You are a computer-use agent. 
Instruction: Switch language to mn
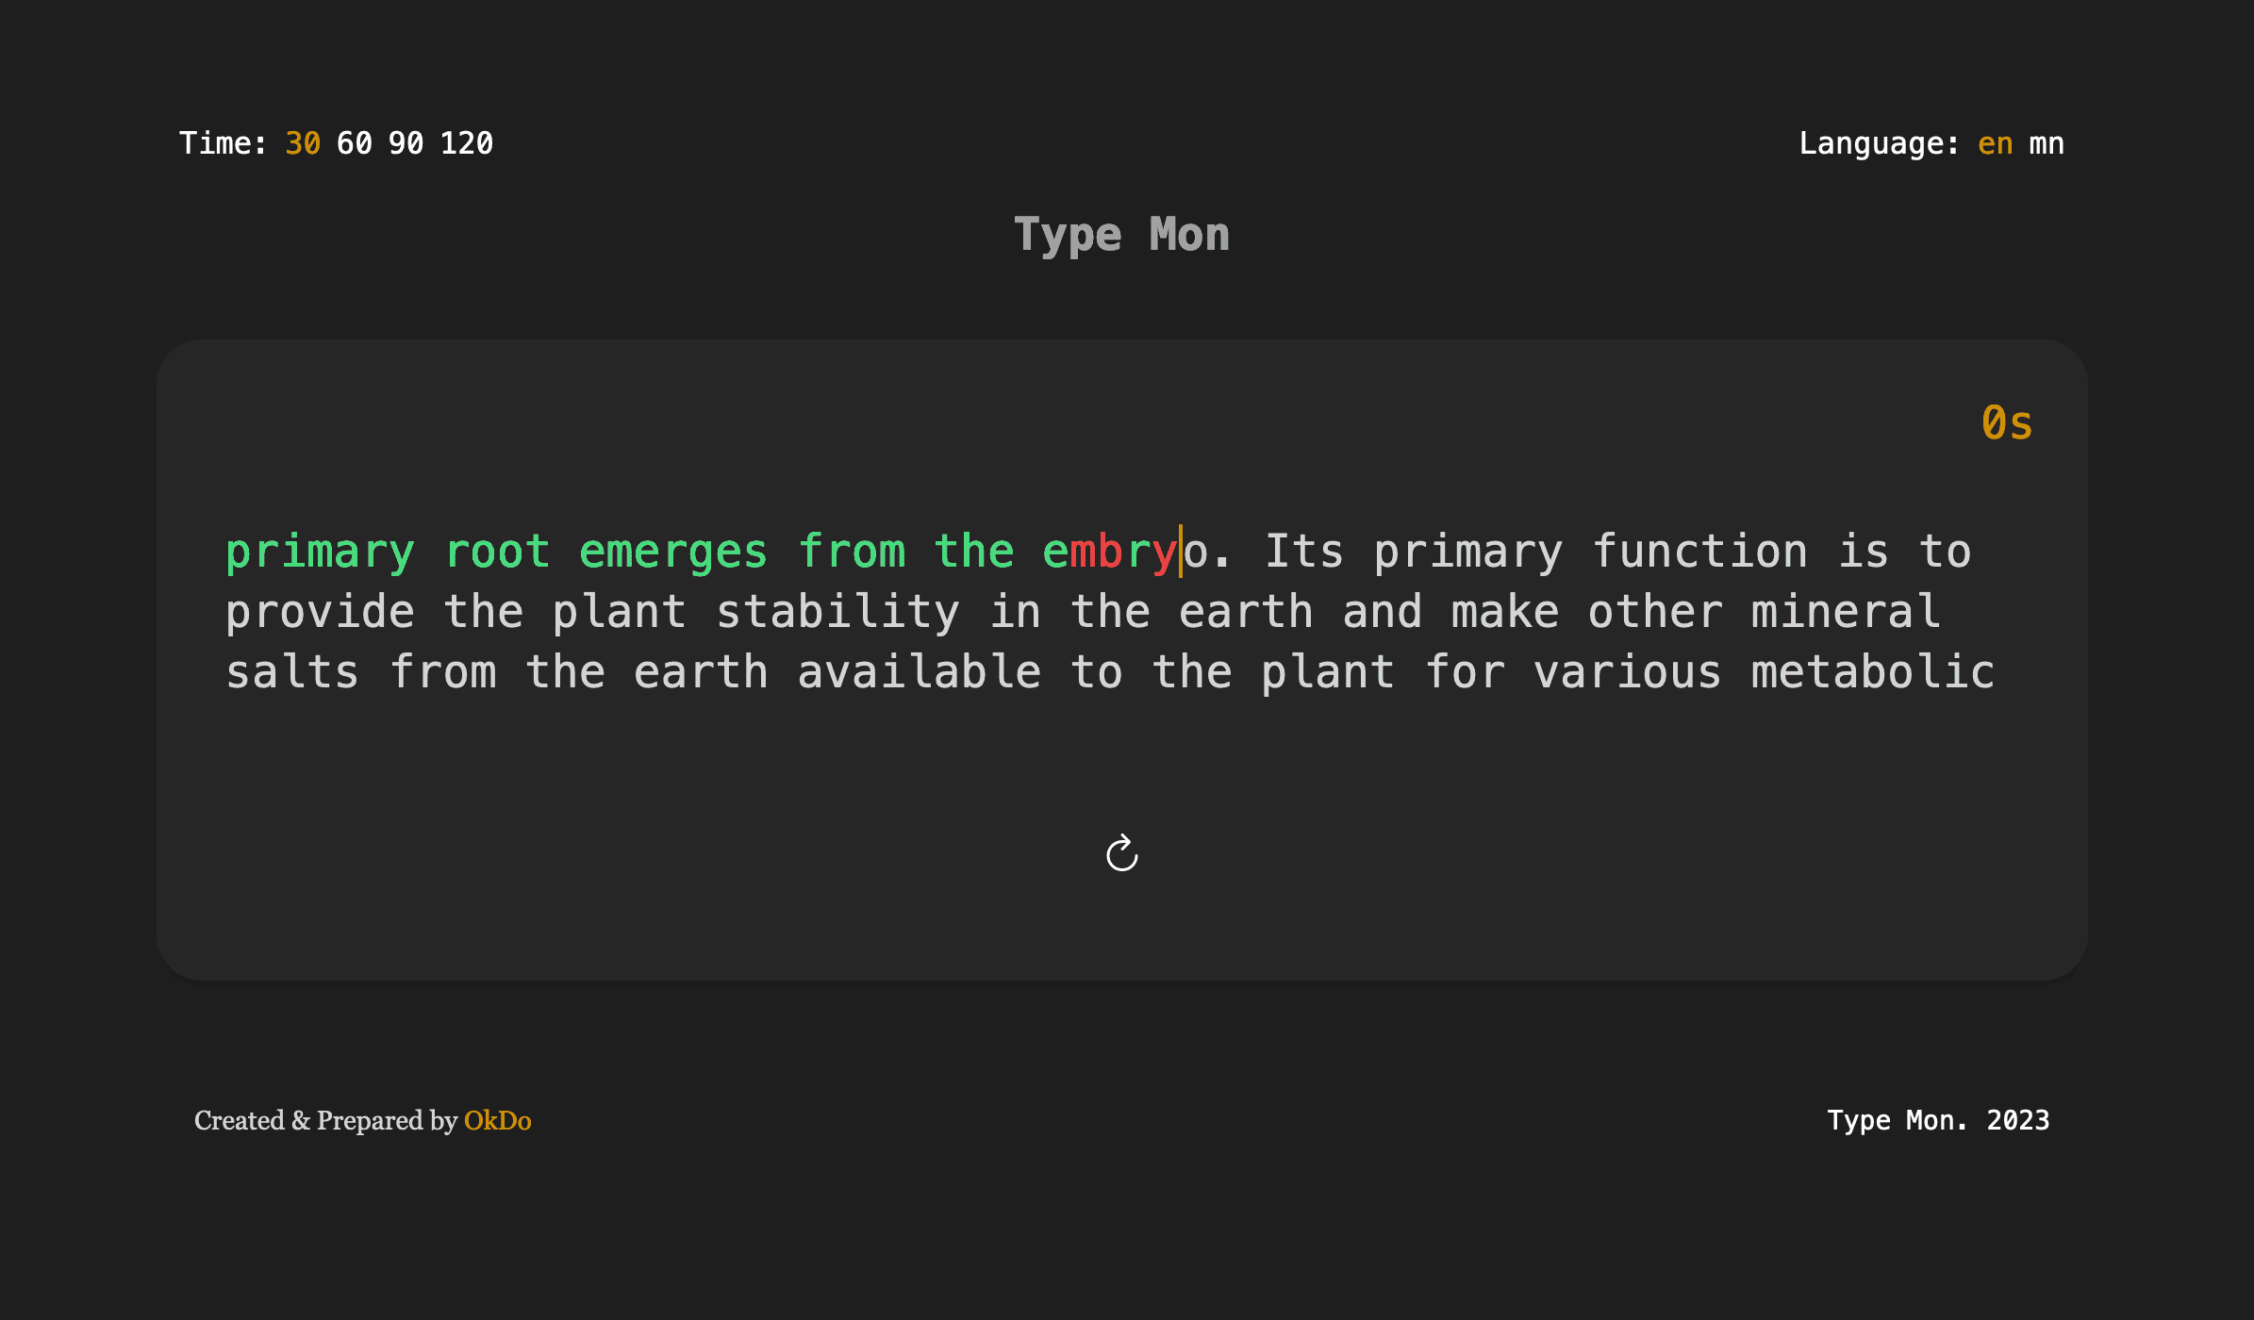click(x=2046, y=143)
